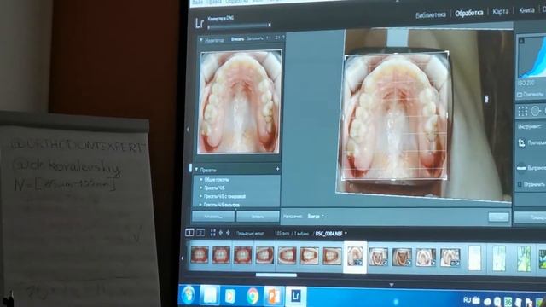Collapse the Пресеты panel
The width and height of the screenshot is (546, 307).
click(196, 170)
